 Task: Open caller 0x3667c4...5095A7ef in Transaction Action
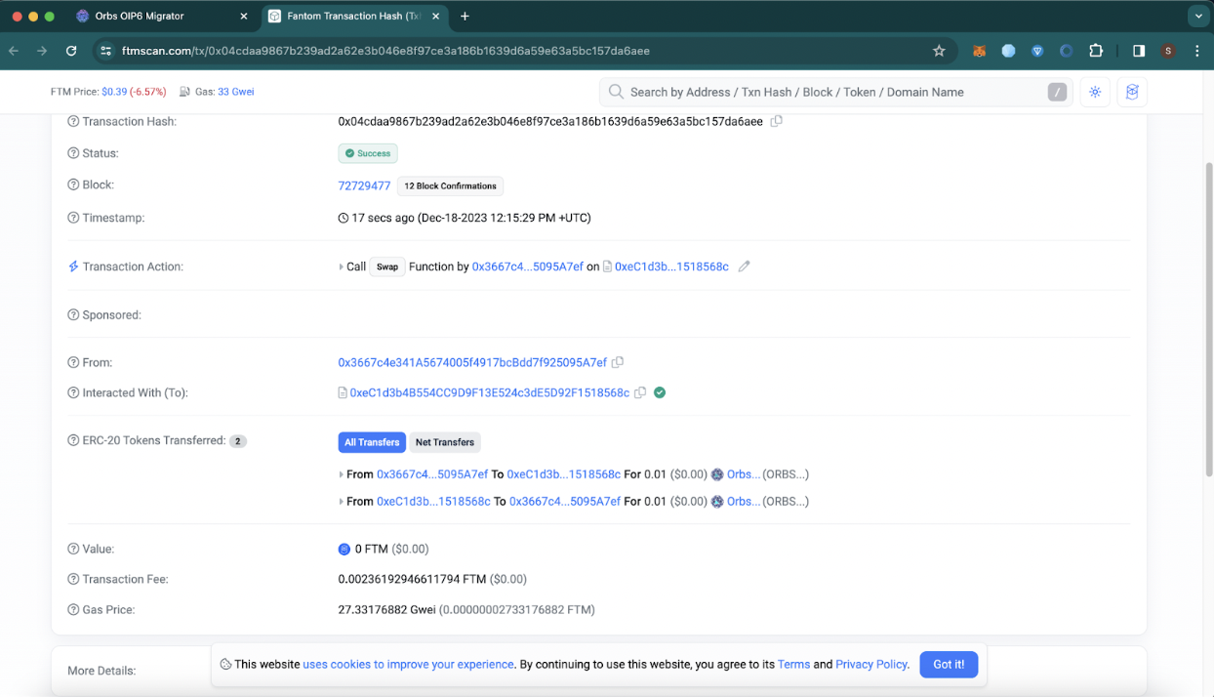point(527,266)
